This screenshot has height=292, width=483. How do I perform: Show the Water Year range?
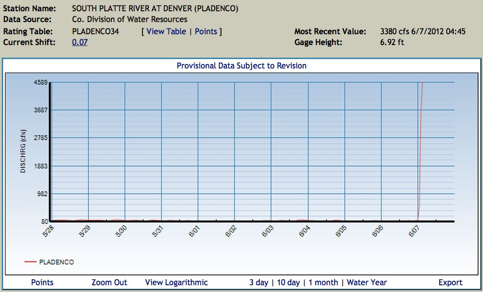(367, 283)
